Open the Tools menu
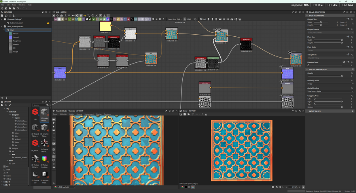Image resolution: width=356 pixels, height=193 pixels. pyautogui.click(x=13, y=5)
